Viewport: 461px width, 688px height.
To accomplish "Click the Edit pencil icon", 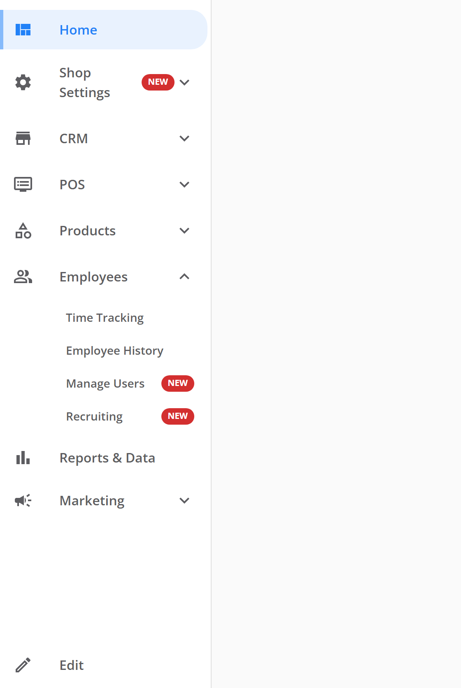I will (x=23, y=665).
